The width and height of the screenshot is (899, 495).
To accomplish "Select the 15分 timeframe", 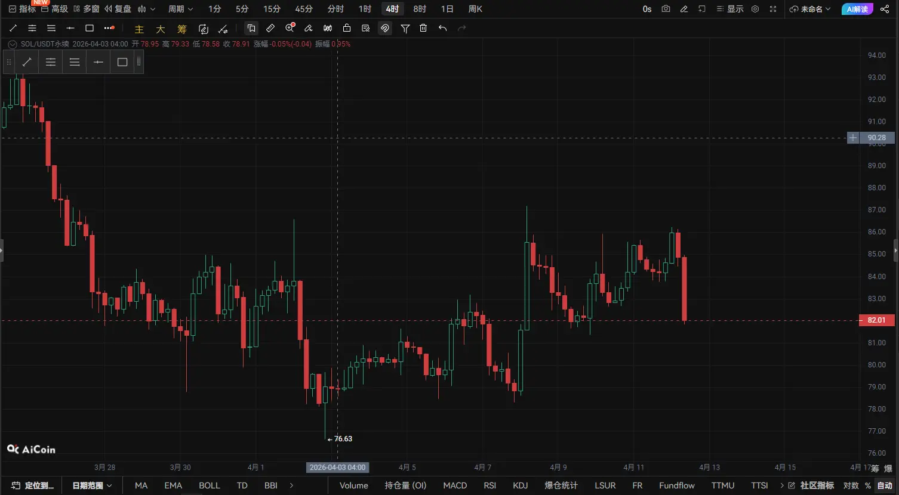I will pyautogui.click(x=272, y=9).
